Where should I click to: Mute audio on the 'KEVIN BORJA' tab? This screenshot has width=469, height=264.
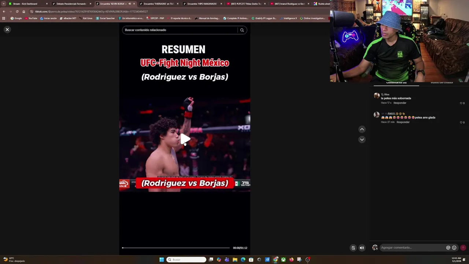[x=129, y=4]
